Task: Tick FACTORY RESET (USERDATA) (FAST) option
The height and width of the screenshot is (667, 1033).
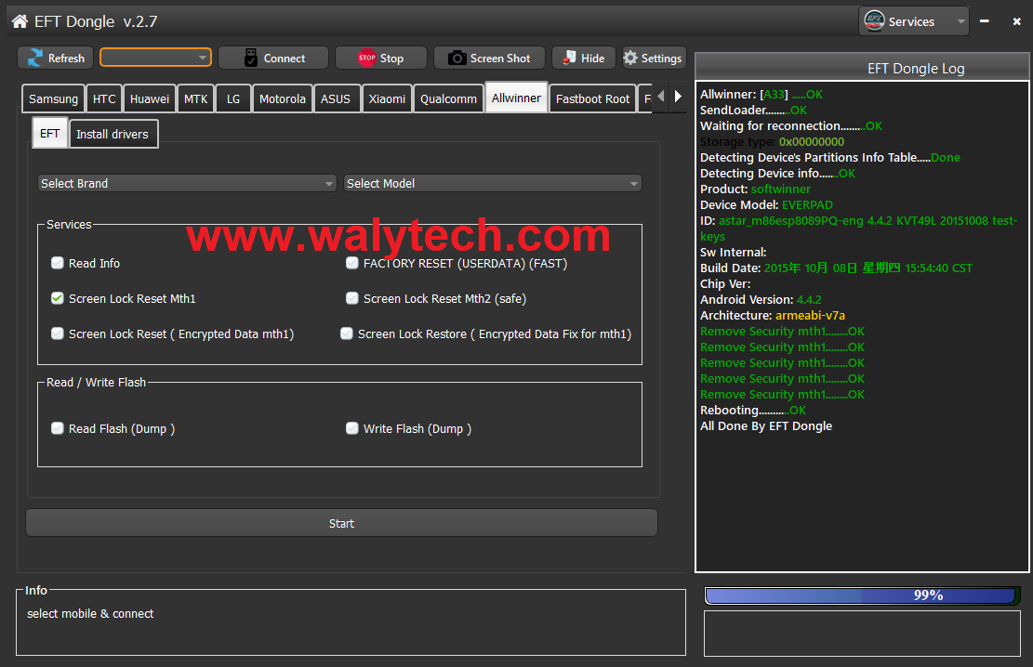Action: [351, 263]
